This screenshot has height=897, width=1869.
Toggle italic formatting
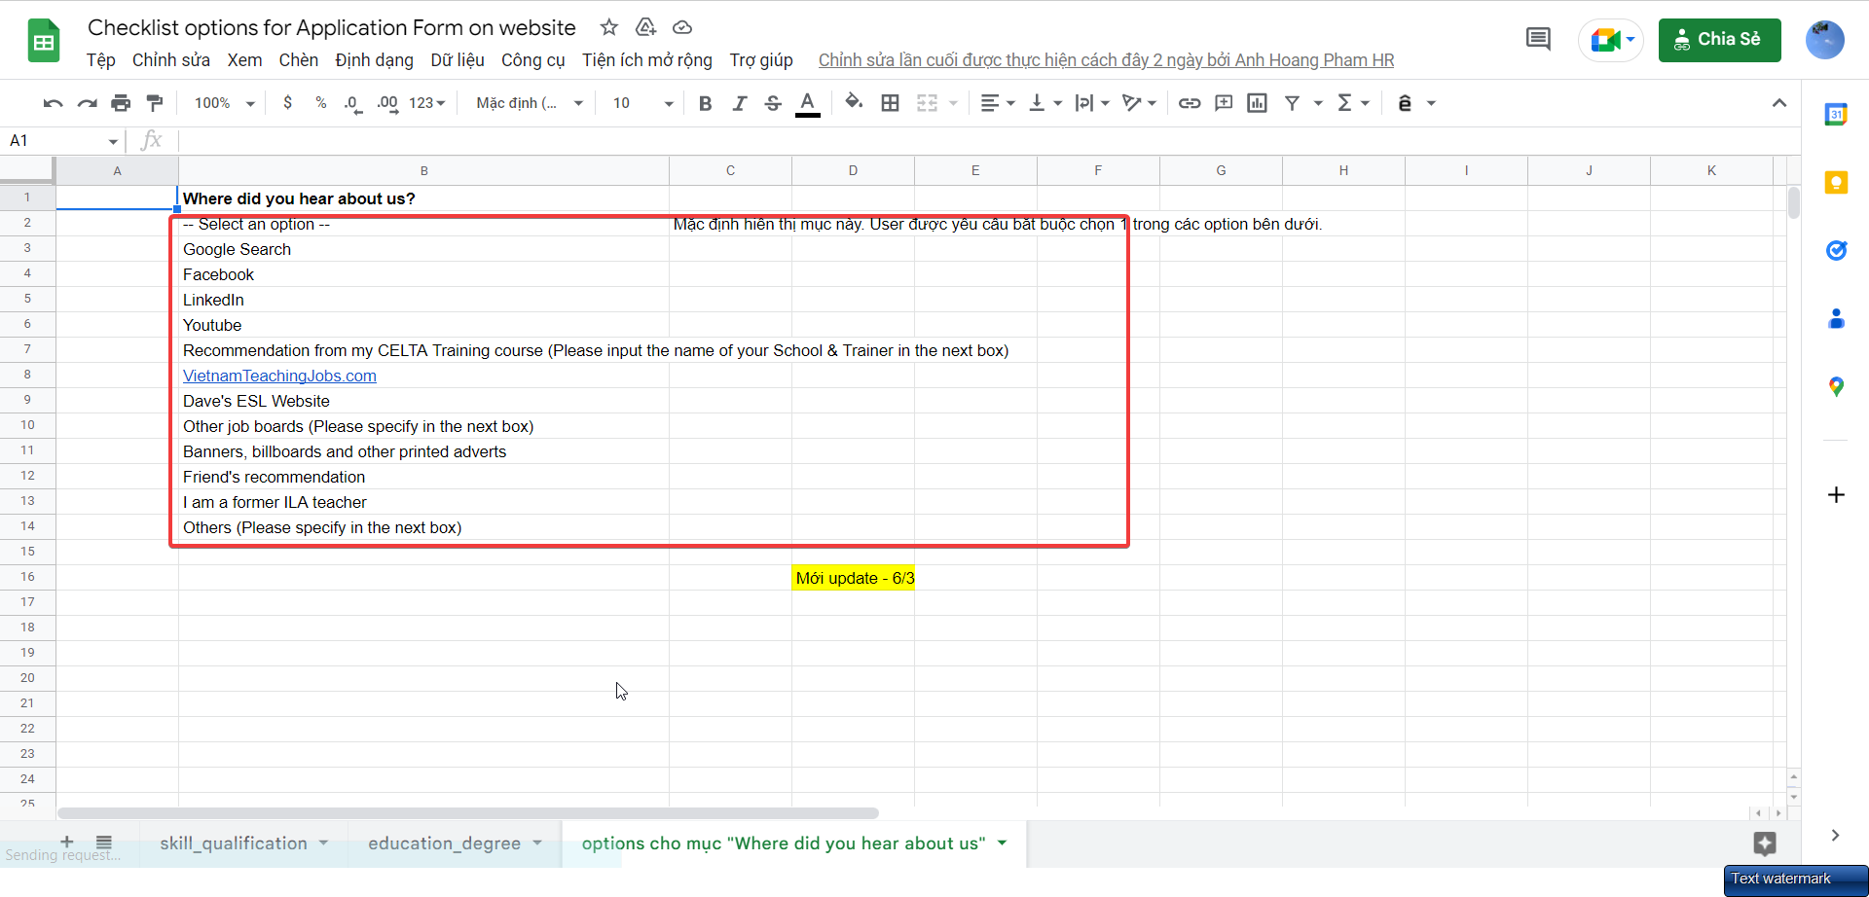click(740, 103)
